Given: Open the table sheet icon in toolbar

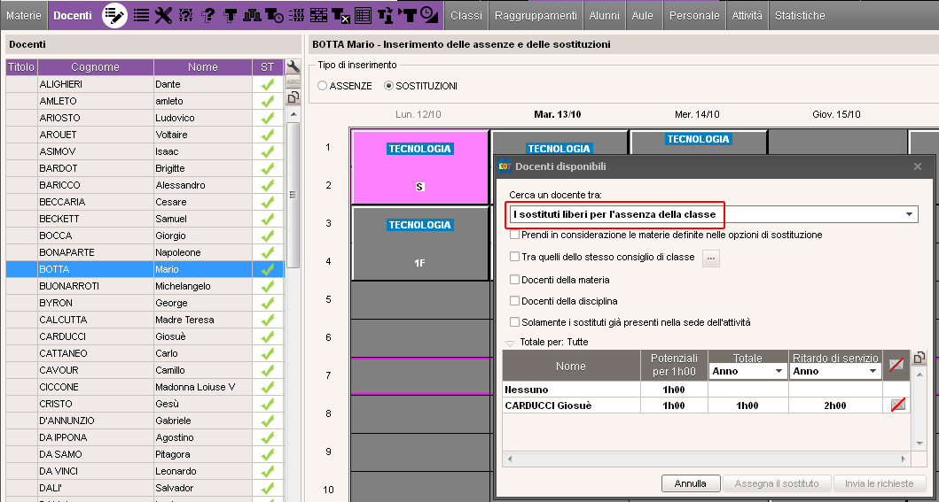Looking at the screenshot, I should 363,16.
